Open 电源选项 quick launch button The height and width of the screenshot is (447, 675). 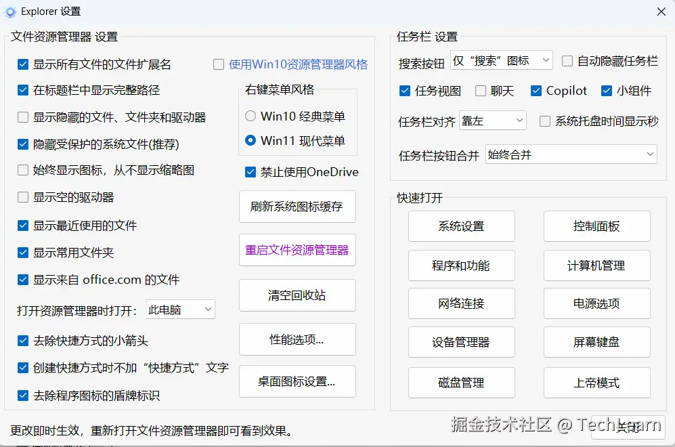[x=596, y=303]
